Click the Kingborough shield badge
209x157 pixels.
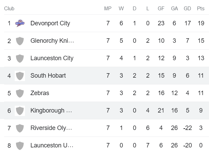(x=20, y=111)
